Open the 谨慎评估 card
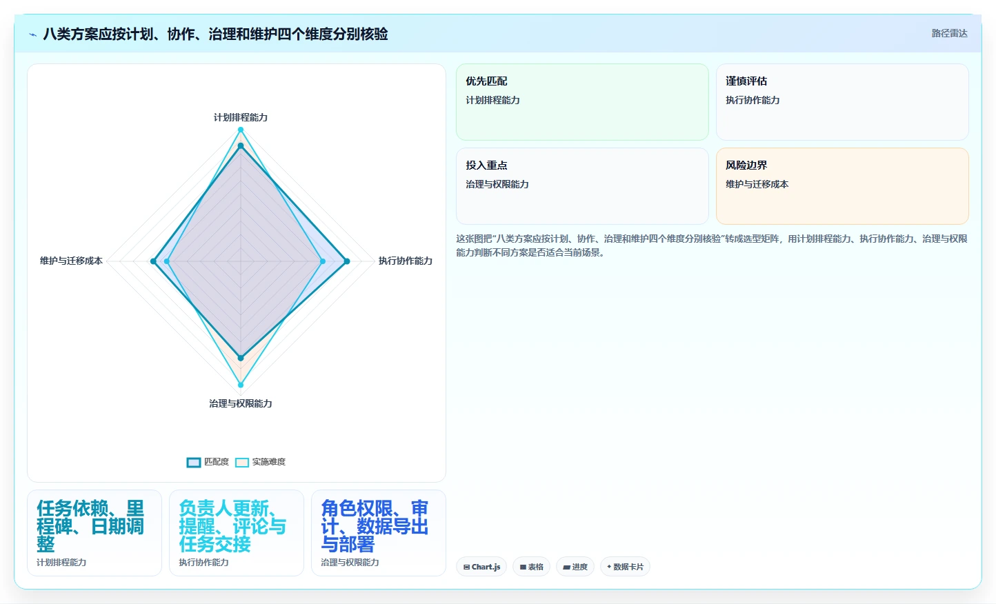The height and width of the screenshot is (604, 996). (x=842, y=102)
